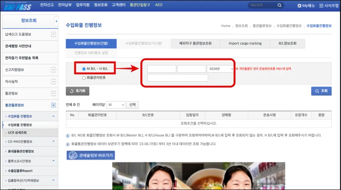
Task: Collapse 통관물류정보 menu
Action: 53,105
